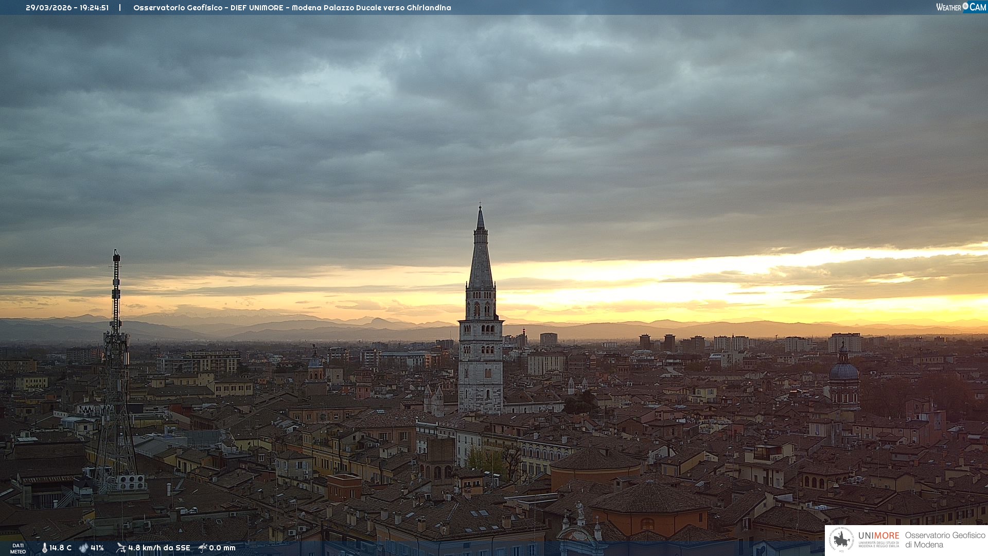Click the 41% humidity value
The image size is (988, 556).
(97, 548)
